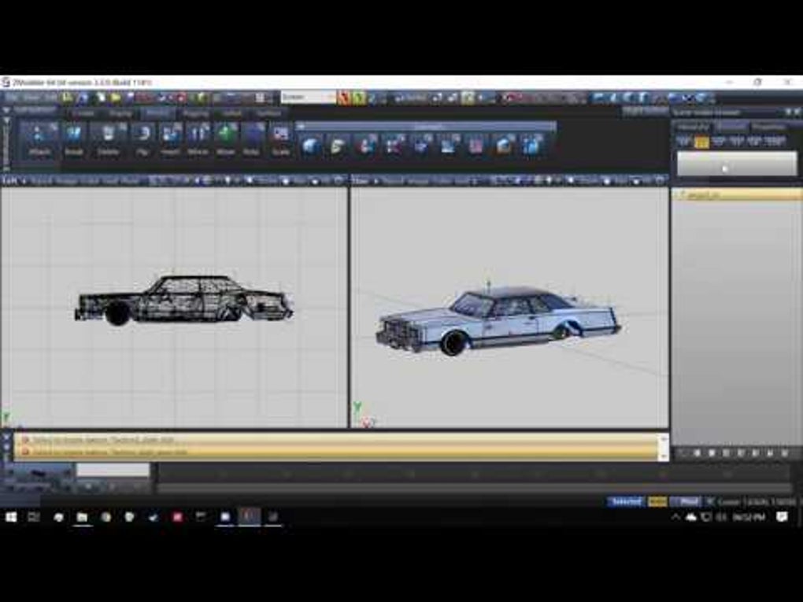Click the taskbar clock

tap(748, 517)
